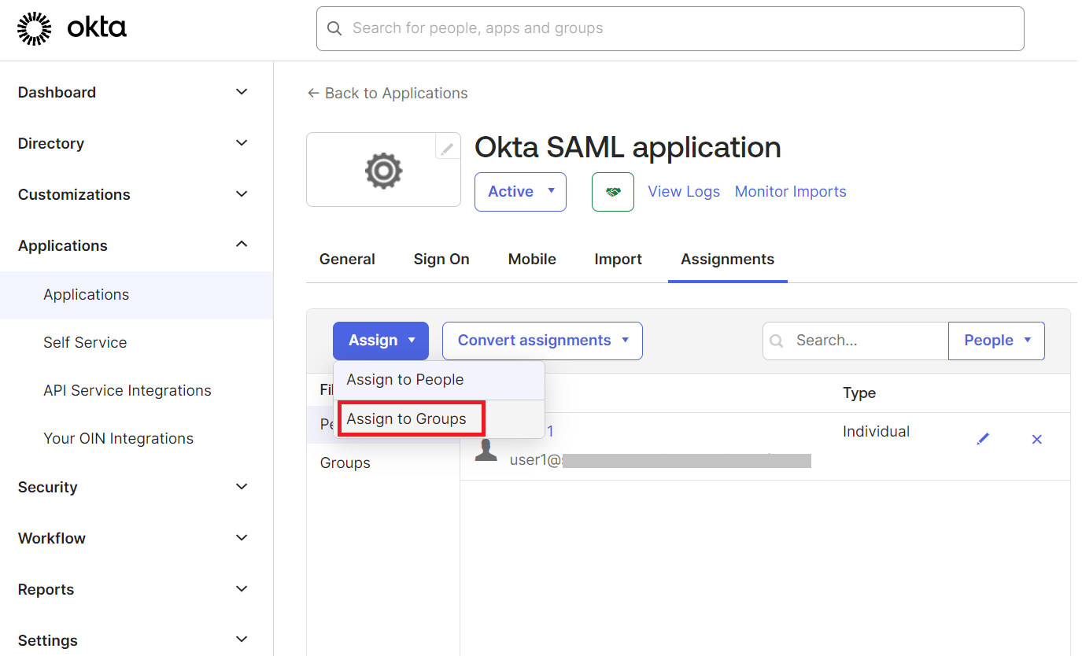The width and height of the screenshot is (1082, 656).
Task: Click the Okta logo in header
Action: (72, 28)
